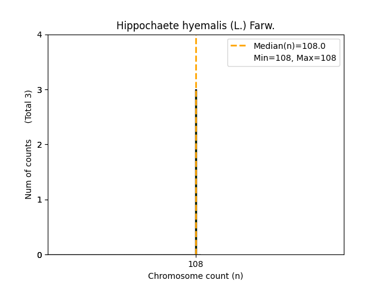This screenshot has height=286, width=382.
Task: Click the x-axis tick mark under the bar
Action: pyautogui.click(x=196, y=256)
